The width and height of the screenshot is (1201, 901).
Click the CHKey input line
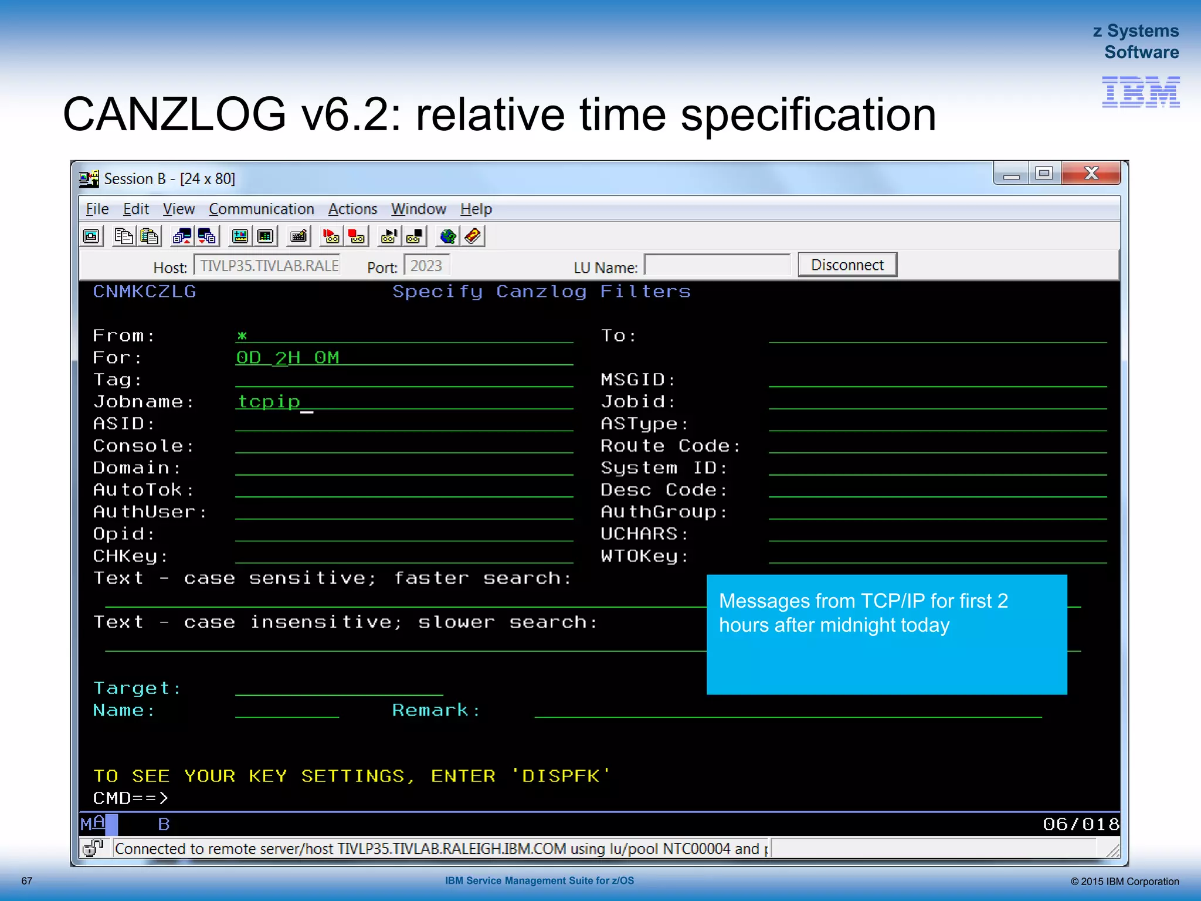(x=404, y=555)
